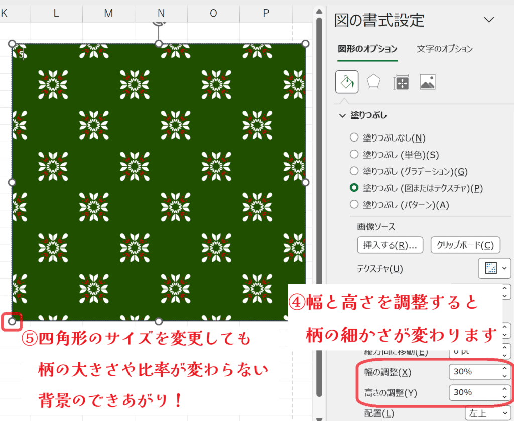Screen dimensions: 514x421
Task: Switch to 図形のオプション tab
Action: tap(367, 49)
